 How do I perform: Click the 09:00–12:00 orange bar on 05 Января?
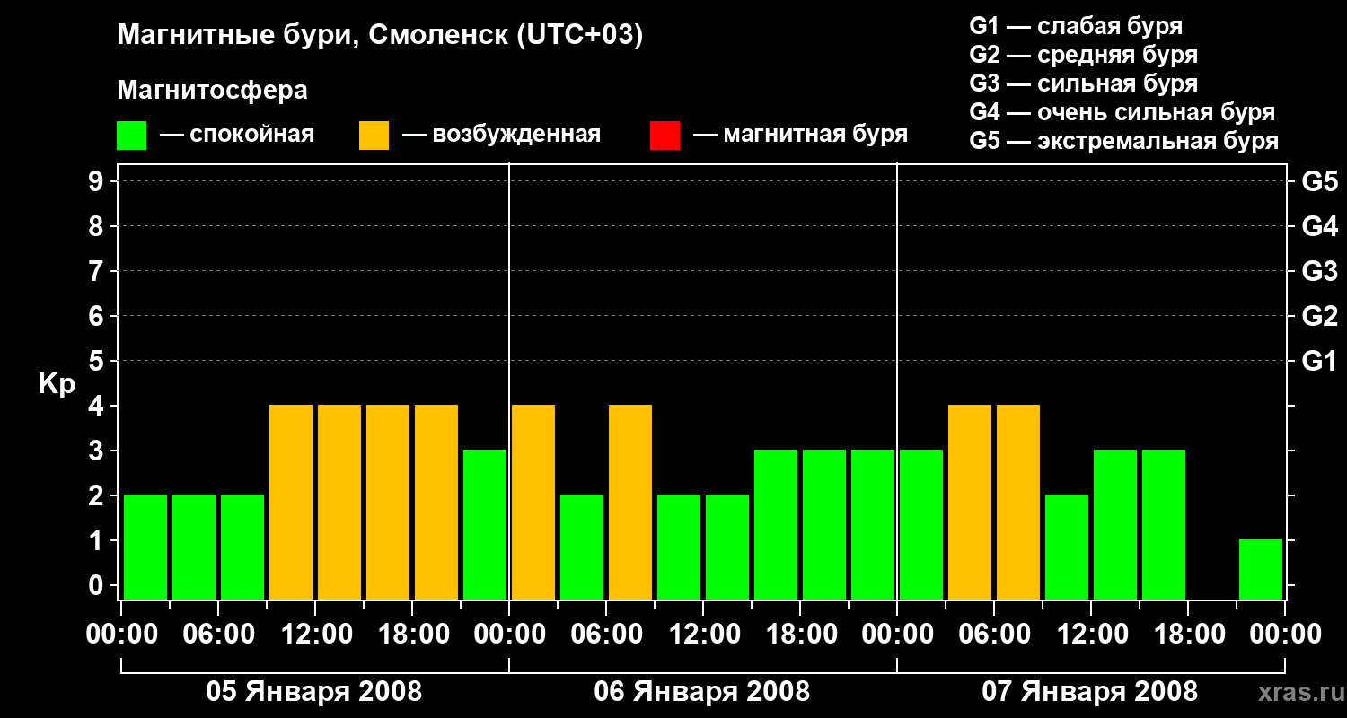tap(291, 502)
